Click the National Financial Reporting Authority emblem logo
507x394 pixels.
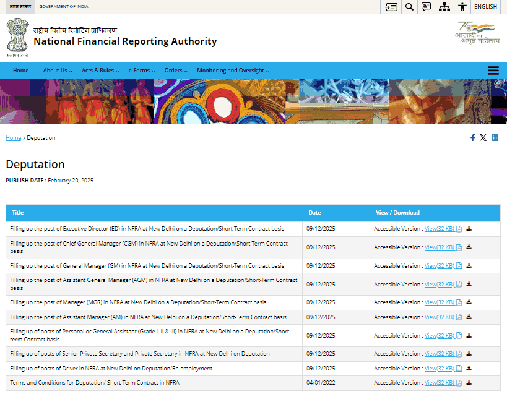tap(18, 37)
